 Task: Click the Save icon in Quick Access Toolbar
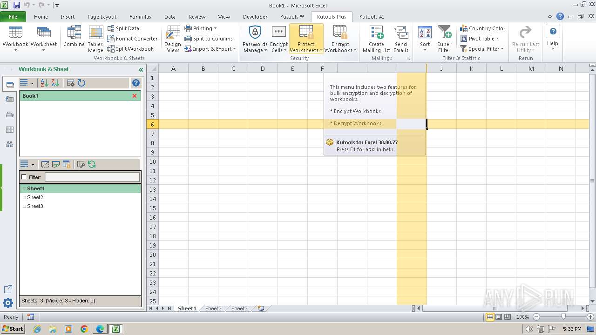pos(17,5)
